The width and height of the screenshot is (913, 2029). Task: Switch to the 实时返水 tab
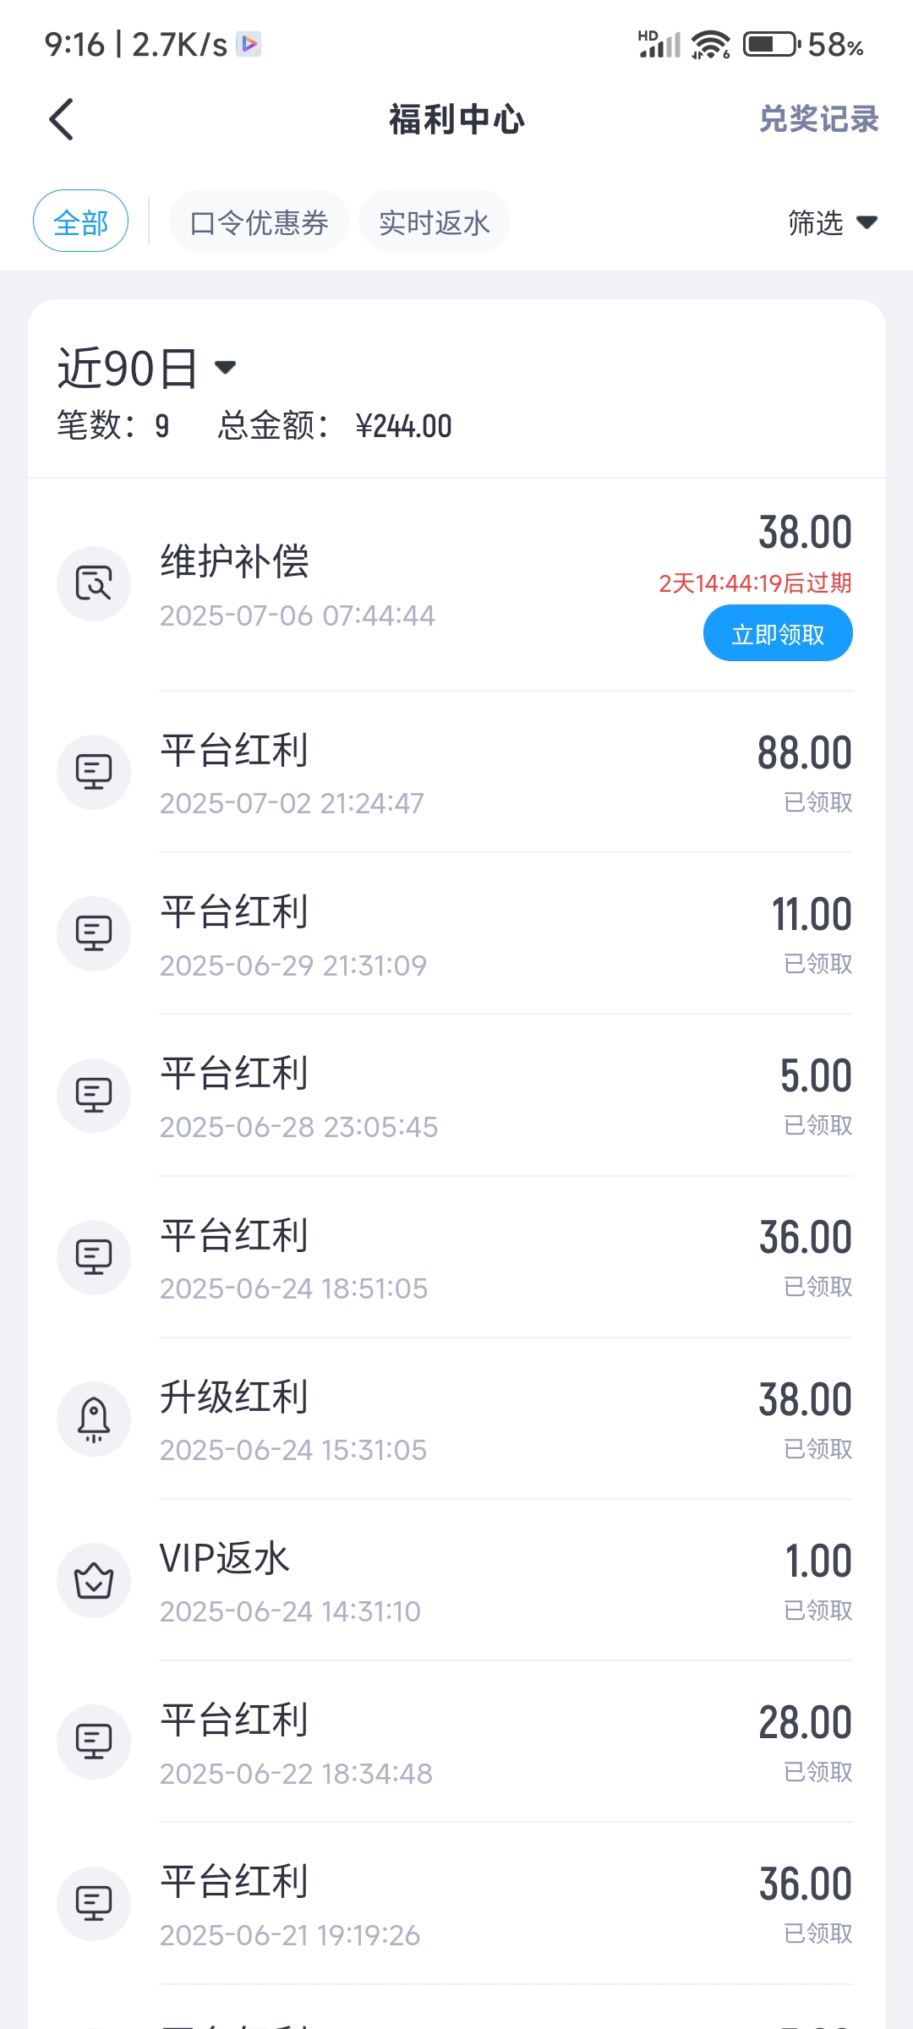point(434,221)
